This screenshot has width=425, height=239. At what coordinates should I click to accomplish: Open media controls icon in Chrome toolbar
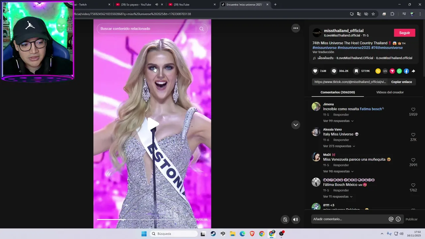tap(404, 14)
